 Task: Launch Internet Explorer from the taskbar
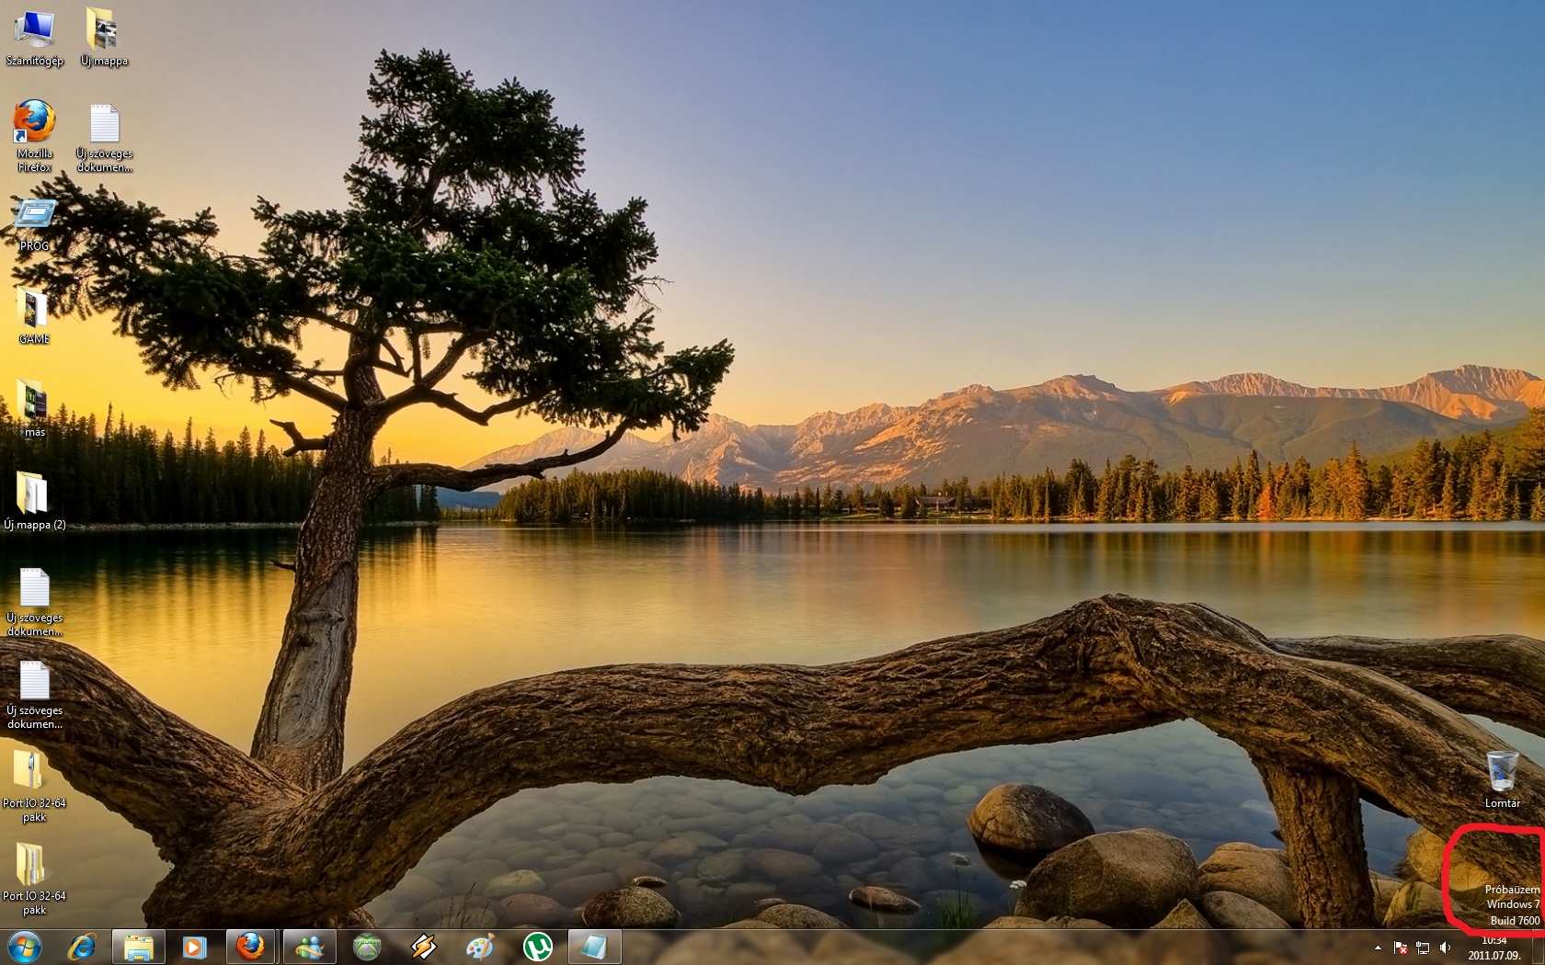82,946
